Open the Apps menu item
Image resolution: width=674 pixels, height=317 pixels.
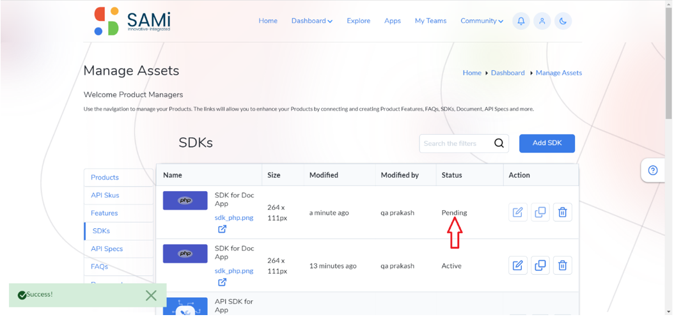[393, 20]
